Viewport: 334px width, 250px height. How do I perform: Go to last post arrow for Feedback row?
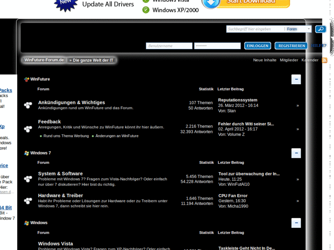coord(298,129)
